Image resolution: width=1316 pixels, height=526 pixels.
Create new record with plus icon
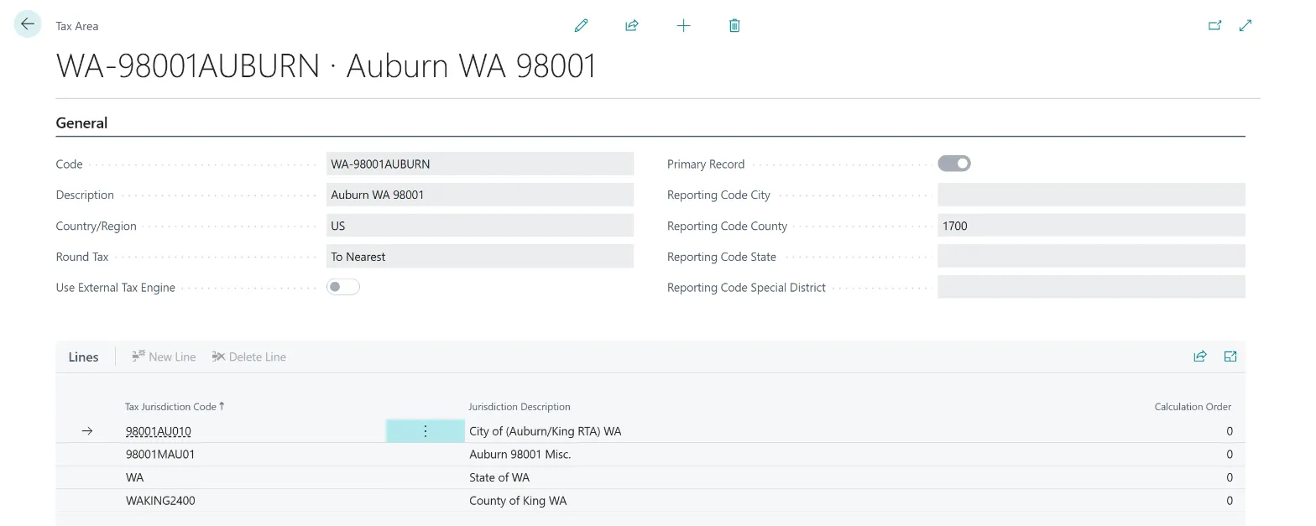[683, 26]
